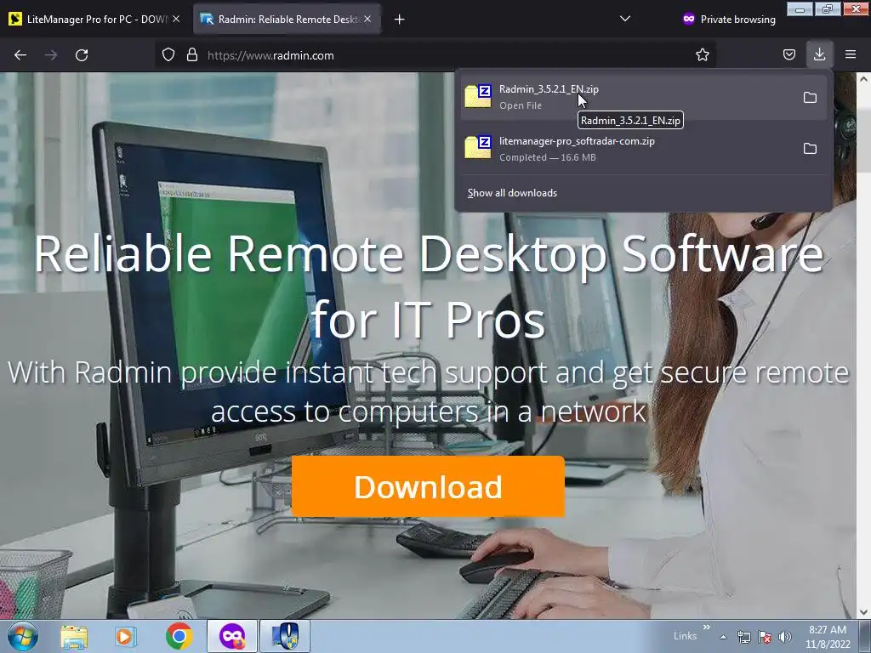Expand the list all tabs chevron
The width and height of the screenshot is (871, 653).
(625, 19)
